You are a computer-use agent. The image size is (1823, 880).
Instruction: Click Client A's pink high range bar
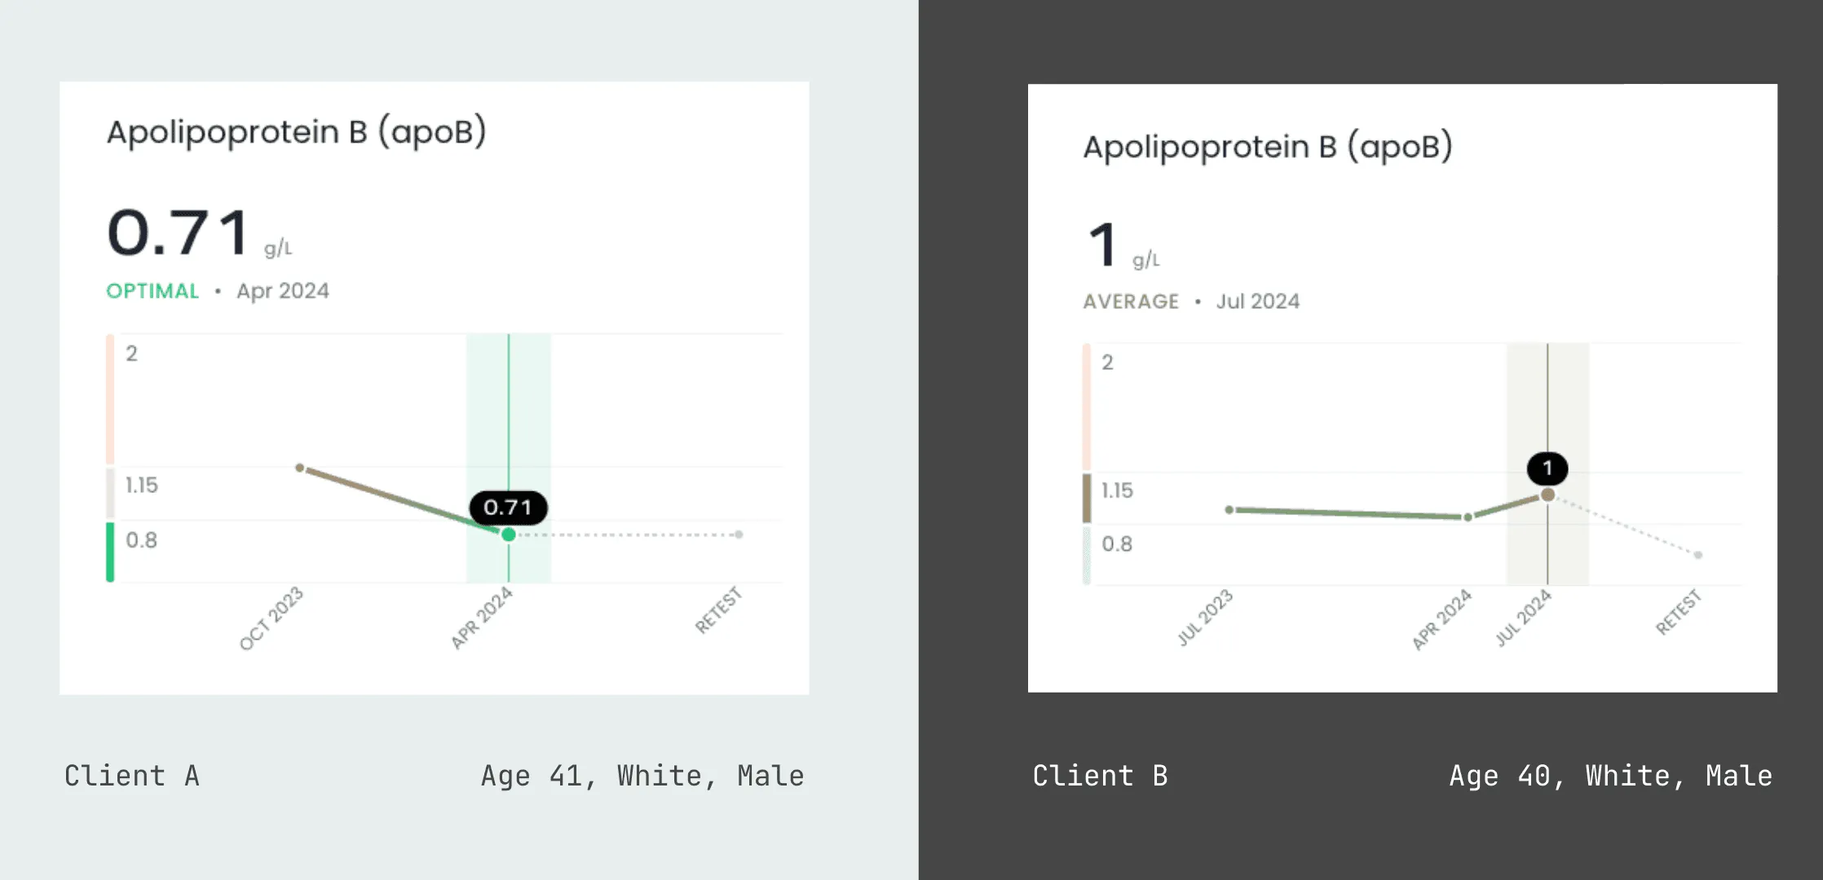tap(110, 399)
